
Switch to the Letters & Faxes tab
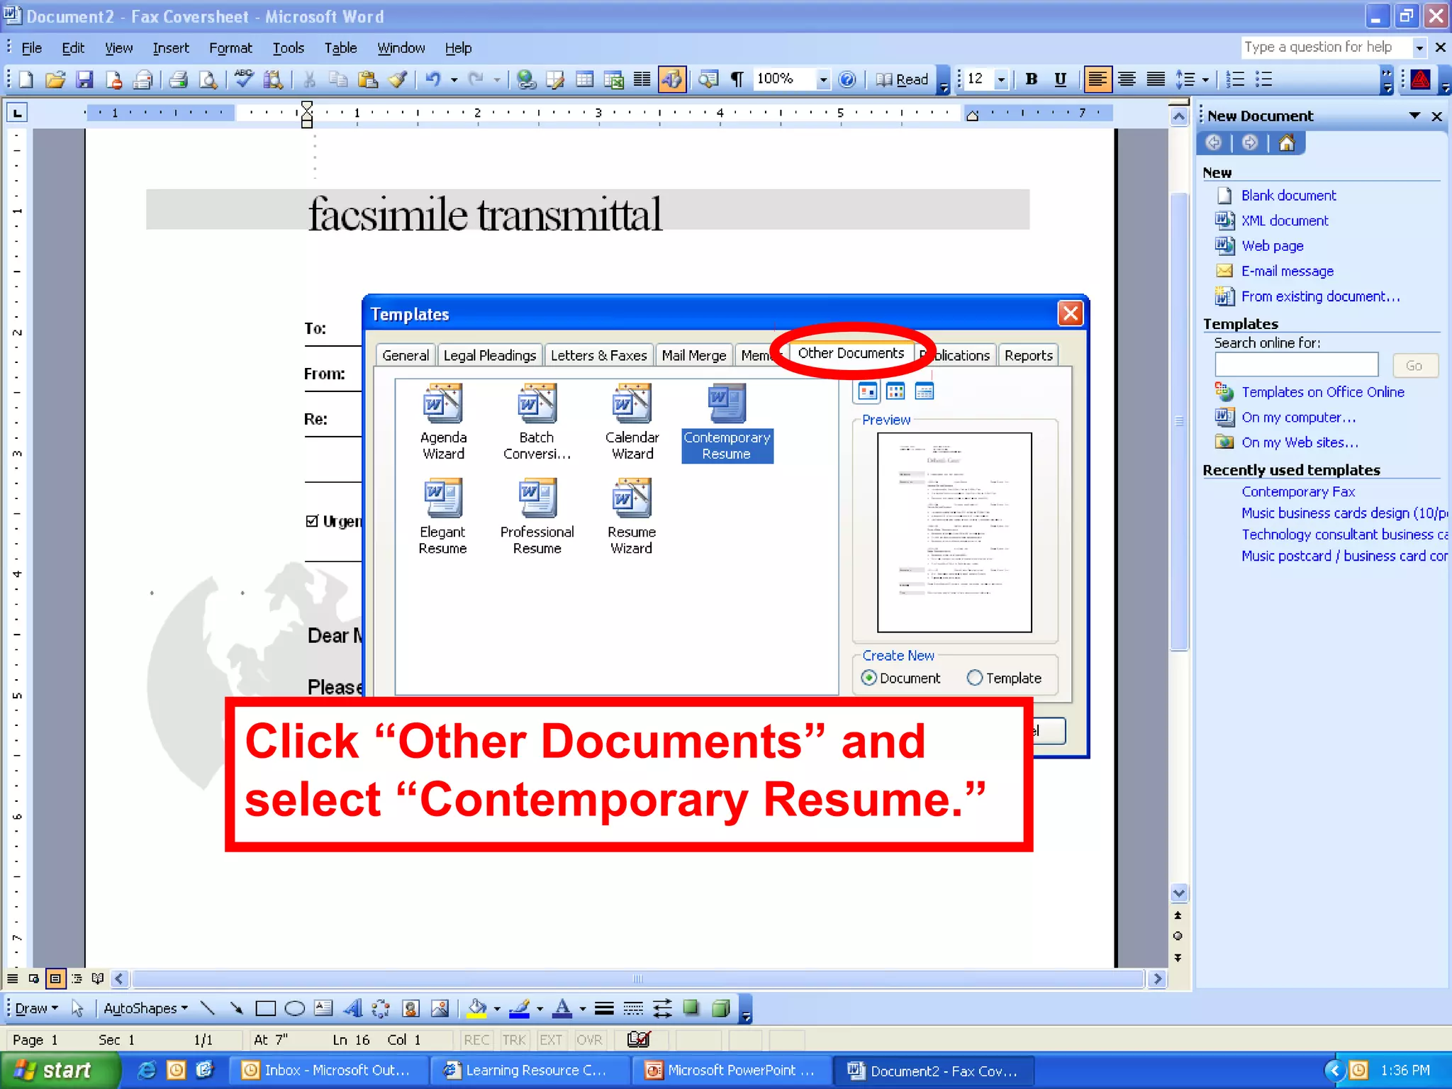click(598, 355)
